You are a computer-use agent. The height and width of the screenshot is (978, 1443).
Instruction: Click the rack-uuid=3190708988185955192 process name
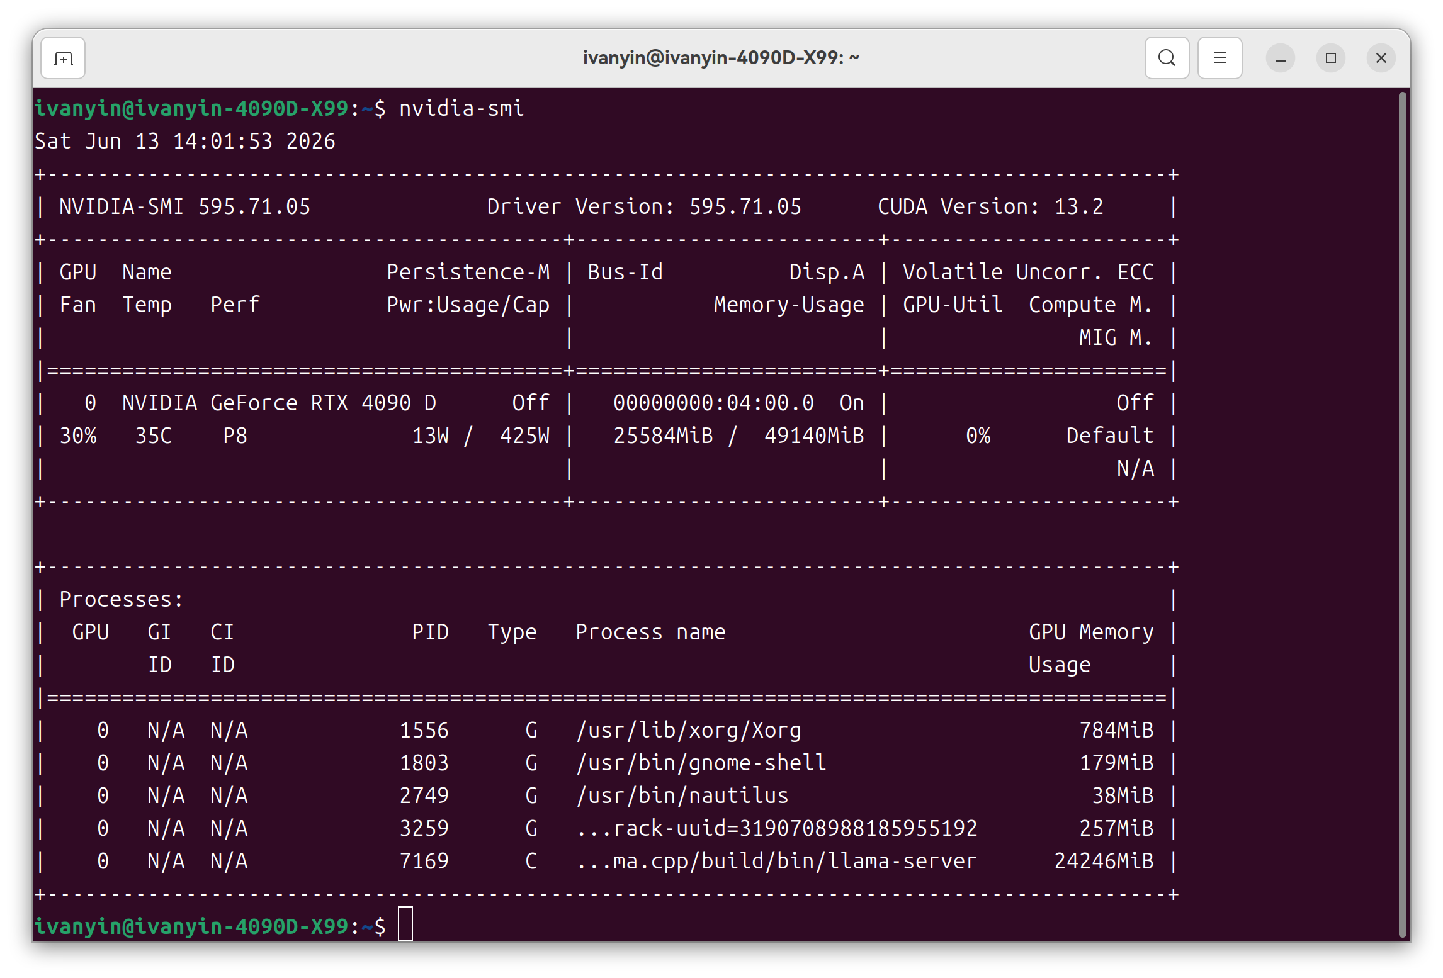pyautogui.click(x=776, y=828)
